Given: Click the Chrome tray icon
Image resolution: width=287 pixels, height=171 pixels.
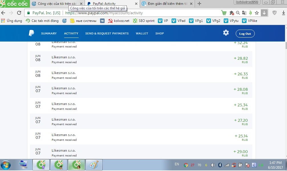Looking at the screenshot, I should pyautogui.click(x=186, y=165).
